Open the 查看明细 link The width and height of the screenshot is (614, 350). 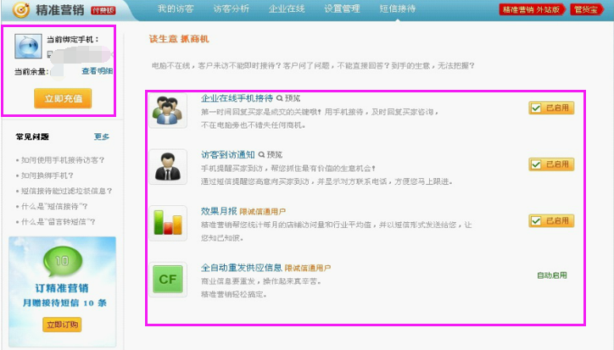tap(98, 71)
